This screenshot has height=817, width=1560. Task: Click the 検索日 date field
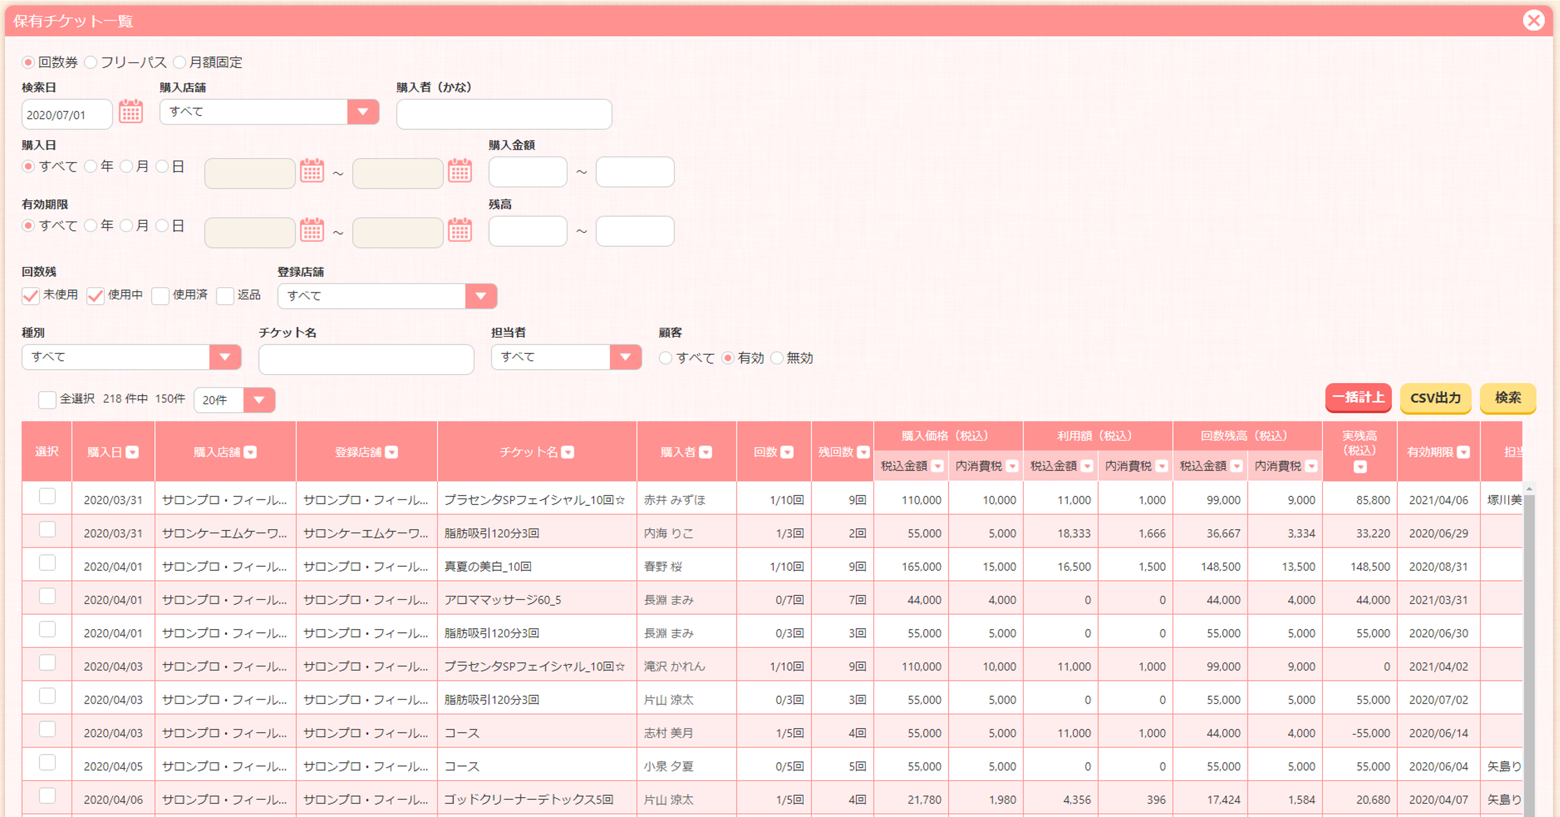(67, 115)
